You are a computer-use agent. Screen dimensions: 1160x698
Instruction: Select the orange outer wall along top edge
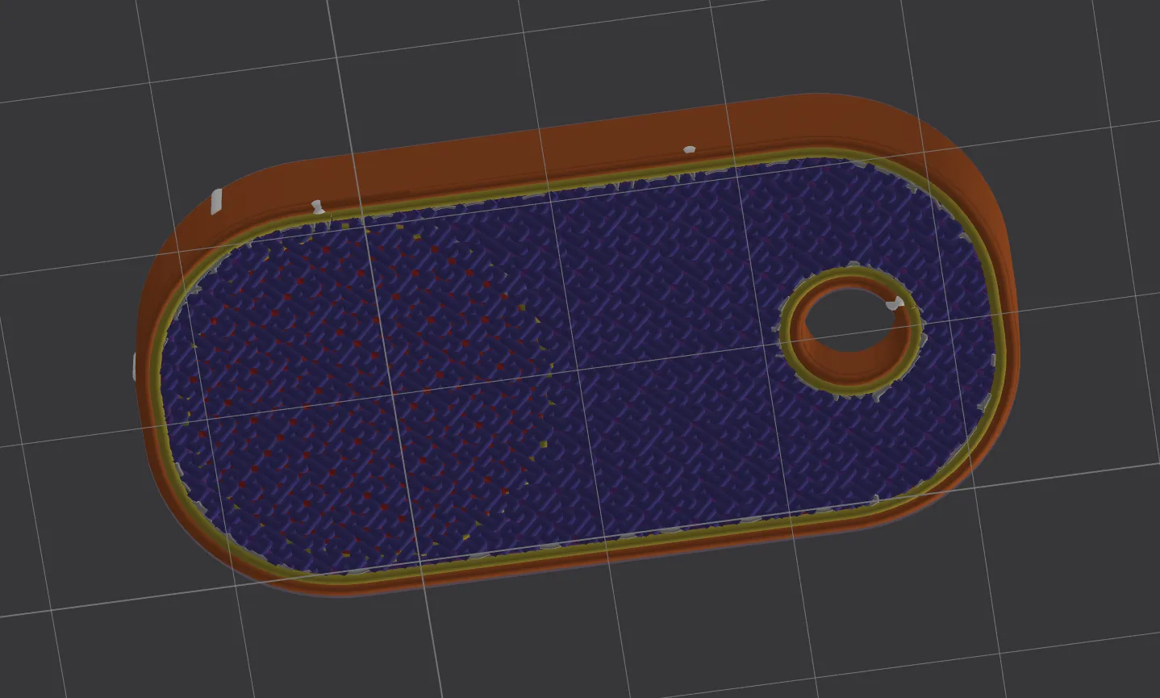[565, 141]
